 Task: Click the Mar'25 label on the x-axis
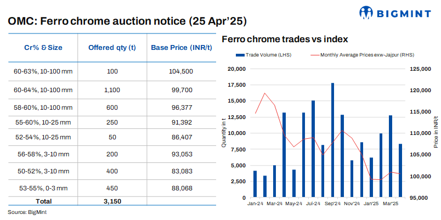[x=391, y=204]
